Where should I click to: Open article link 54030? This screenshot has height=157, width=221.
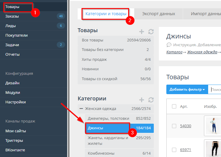[x=185, y=126]
